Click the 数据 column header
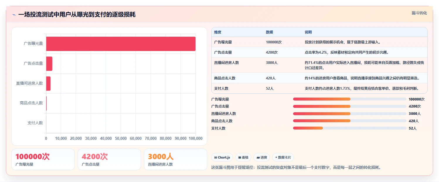The height and width of the screenshot is (182, 439). click(x=269, y=32)
